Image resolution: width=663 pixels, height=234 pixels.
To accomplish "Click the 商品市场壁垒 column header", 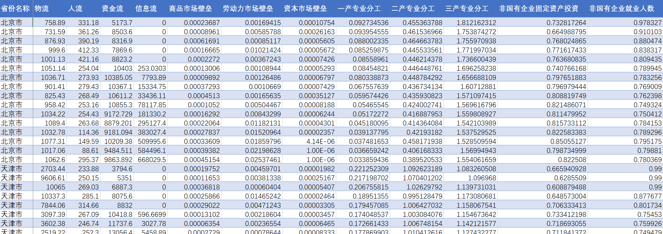I will click(190, 8).
